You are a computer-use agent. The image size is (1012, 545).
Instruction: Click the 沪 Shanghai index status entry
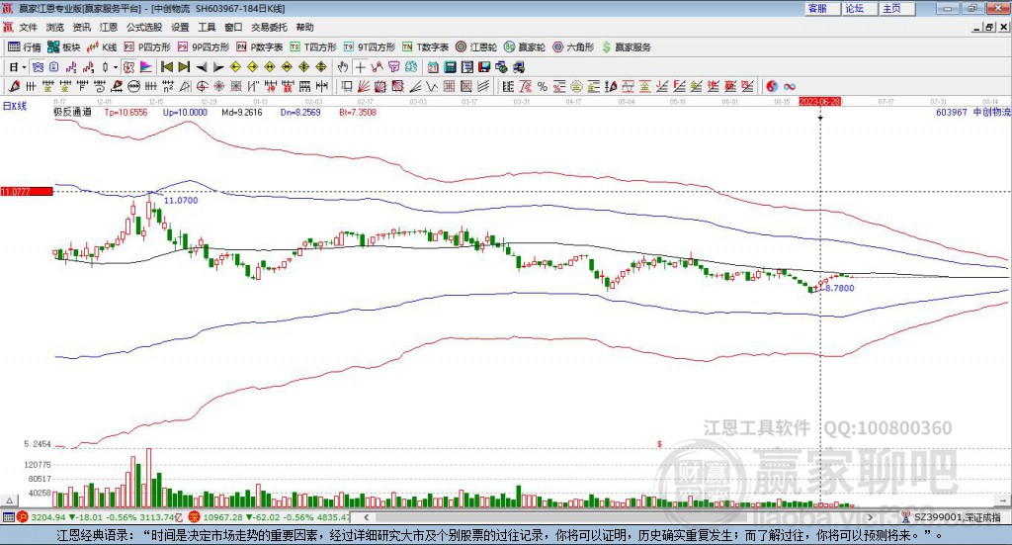pos(102,517)
